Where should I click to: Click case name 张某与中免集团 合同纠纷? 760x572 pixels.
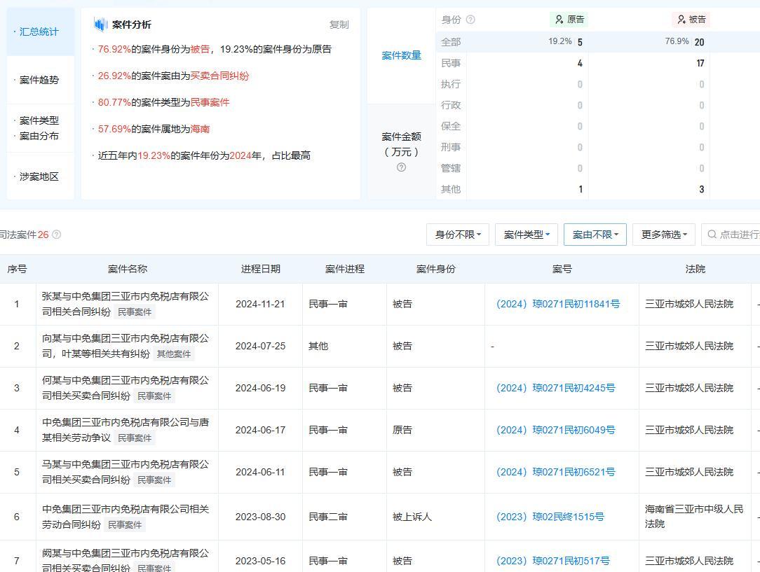coord(125,304)
